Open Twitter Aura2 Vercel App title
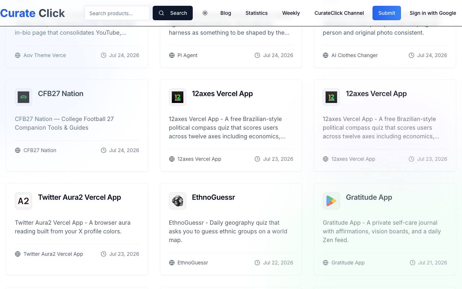This screenshot has height=289, width=462. 79,197
